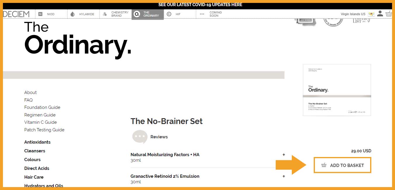Open the No-Brainer Set product thumbnail

337,90
